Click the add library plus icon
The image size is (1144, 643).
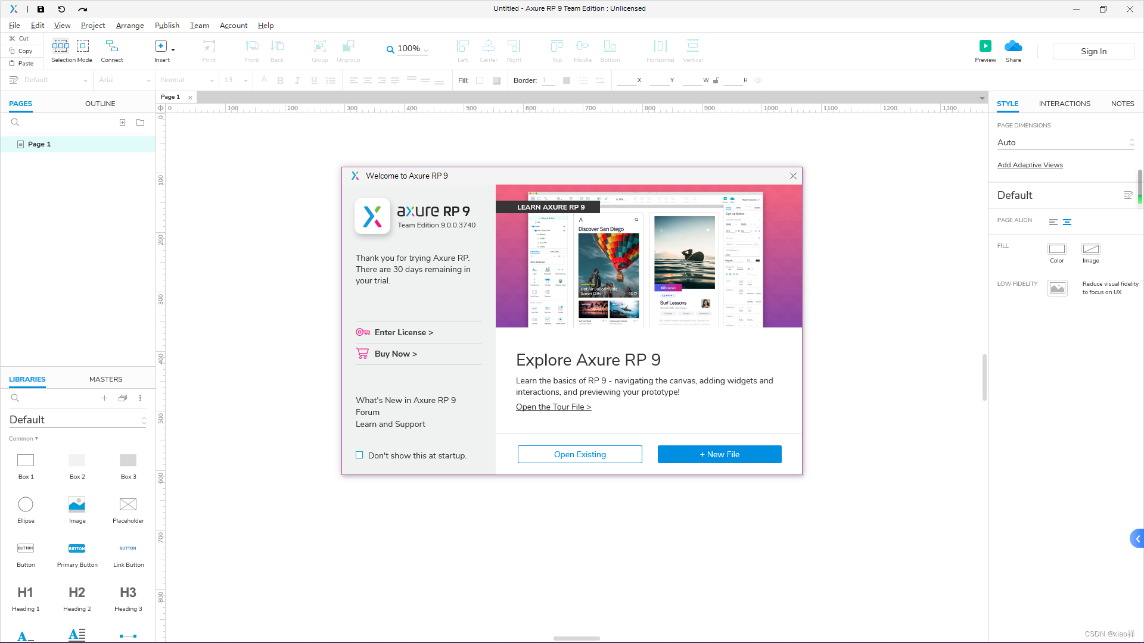coord(104,398)
